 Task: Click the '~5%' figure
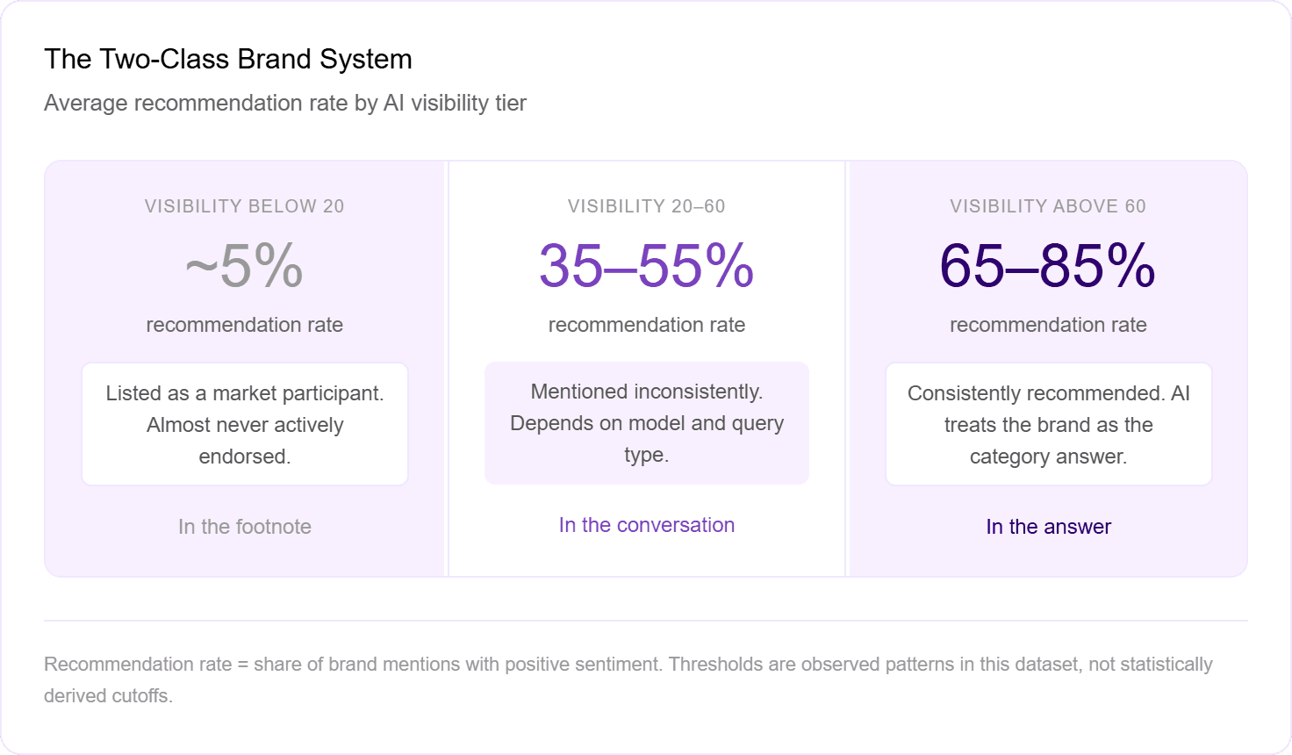pyautogui.click(x=245, y=265)
